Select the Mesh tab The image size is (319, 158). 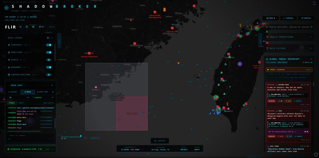click(28, 92)
